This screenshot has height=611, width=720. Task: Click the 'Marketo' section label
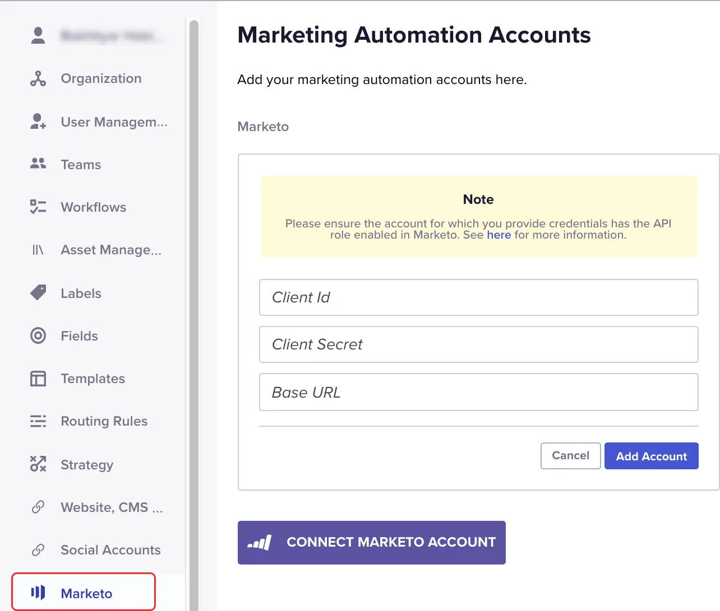263,127
